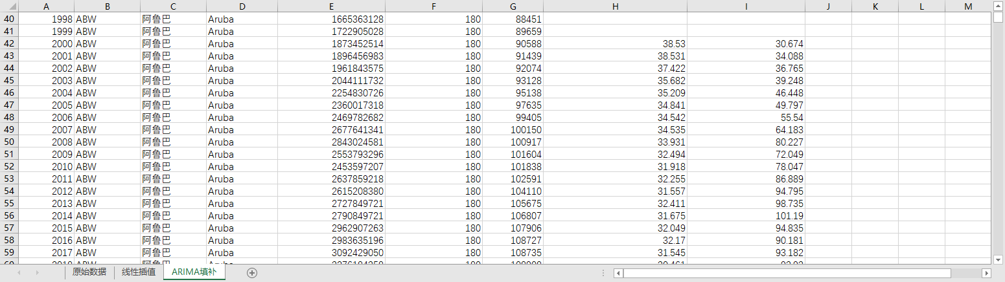This screenshot has height=282, width=1005.
Task: Click cell with value 104110
Action: coord(513,191)
